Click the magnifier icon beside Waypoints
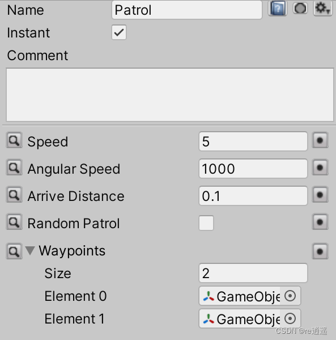 [x=14, y=251]
